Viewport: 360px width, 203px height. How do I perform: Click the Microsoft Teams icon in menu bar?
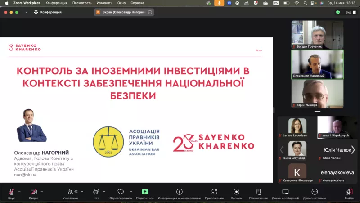pyautogui.click(x=208, y=3)
